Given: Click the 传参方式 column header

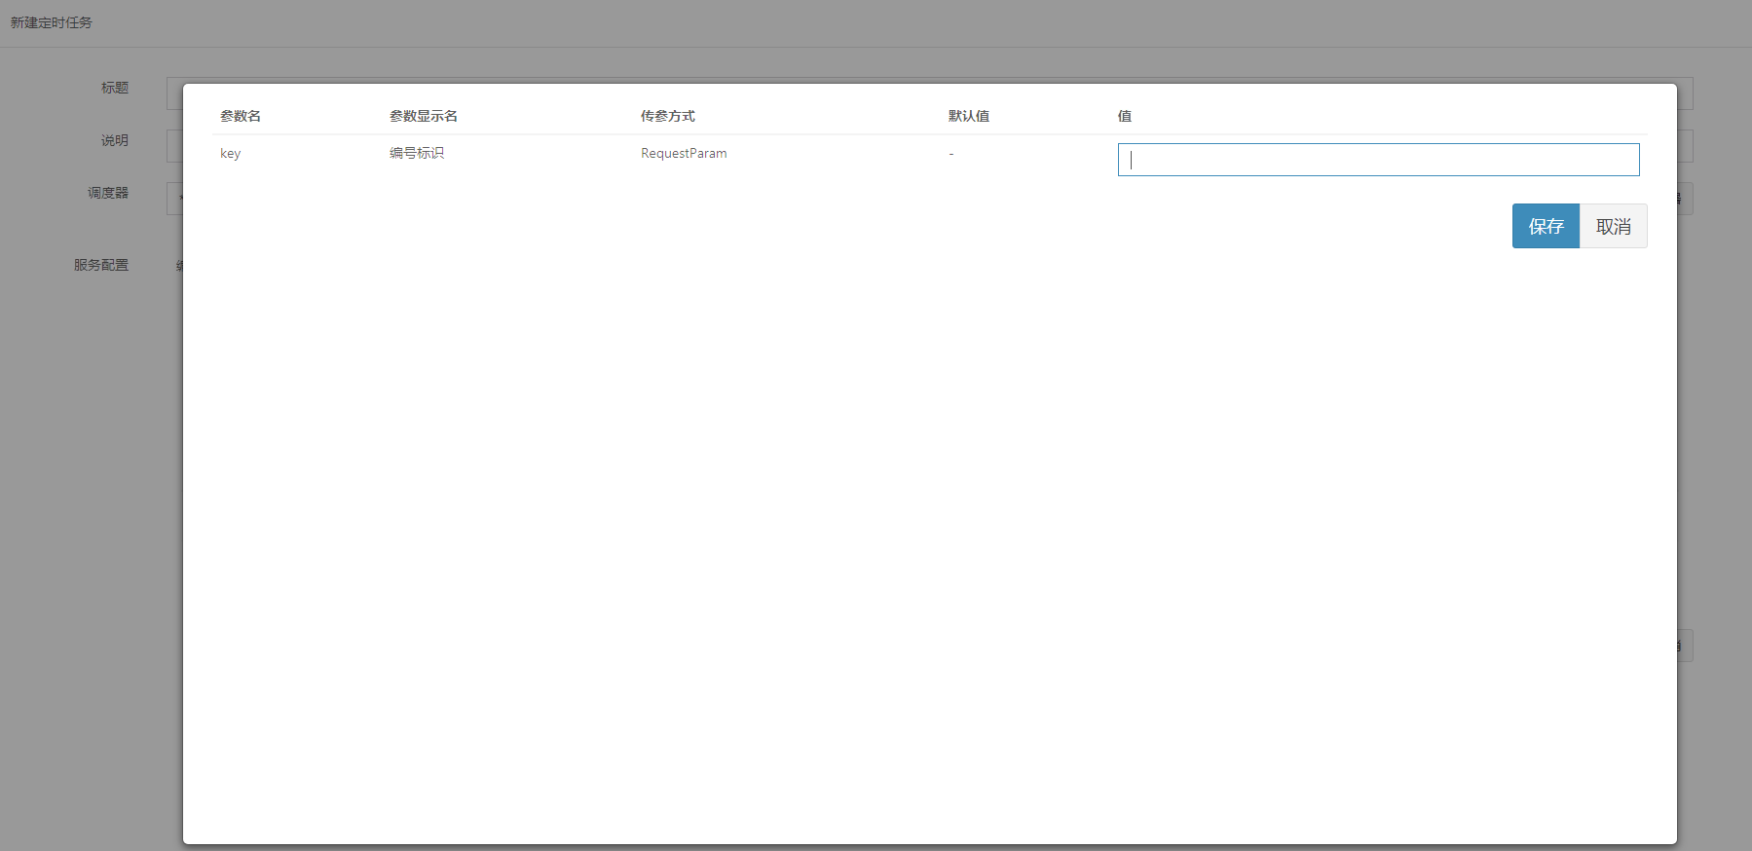Looking at the screenshot, I should pos(668,116).
